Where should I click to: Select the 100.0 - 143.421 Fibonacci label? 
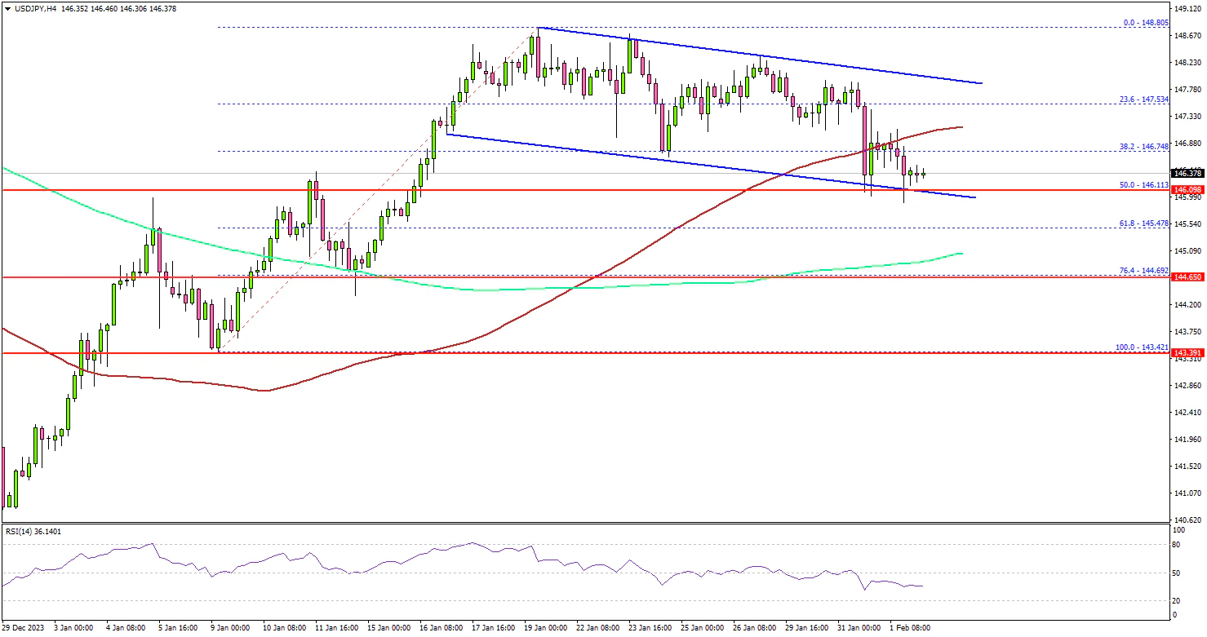click(x=1141, y=347)
